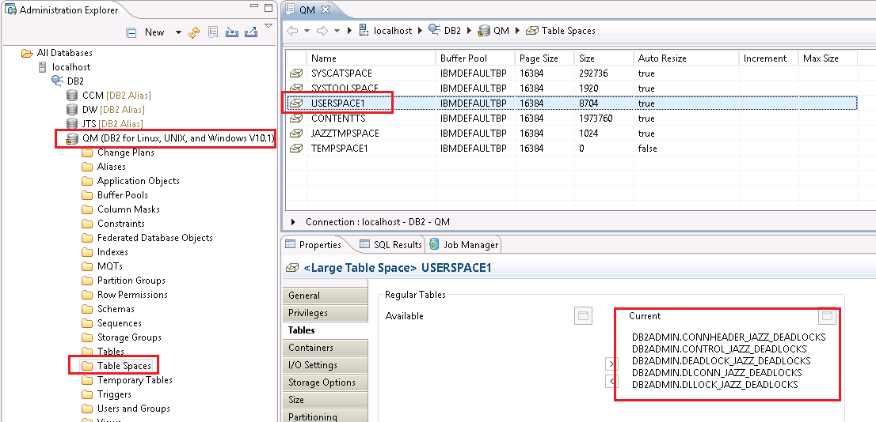The width and height of the screenshot is (876, 422).
Task: Click the back navigation arrow in QM editor
Action: click(x=293, y=31)
